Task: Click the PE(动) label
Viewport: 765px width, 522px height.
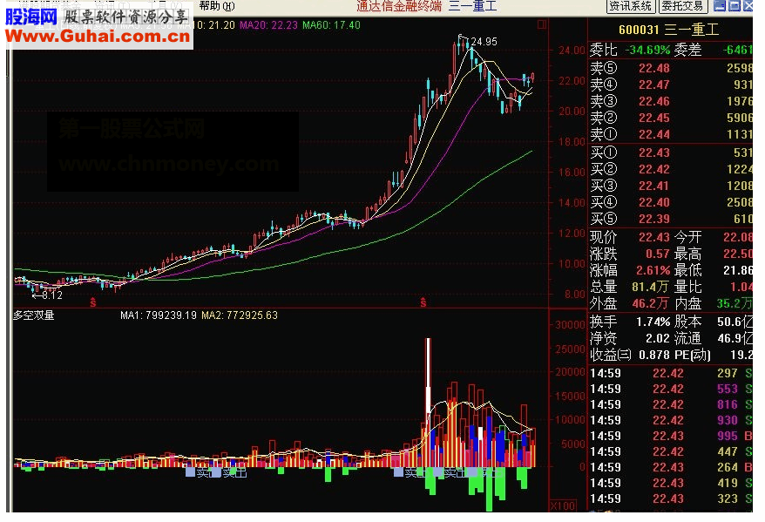Action: tap(693, 356)
